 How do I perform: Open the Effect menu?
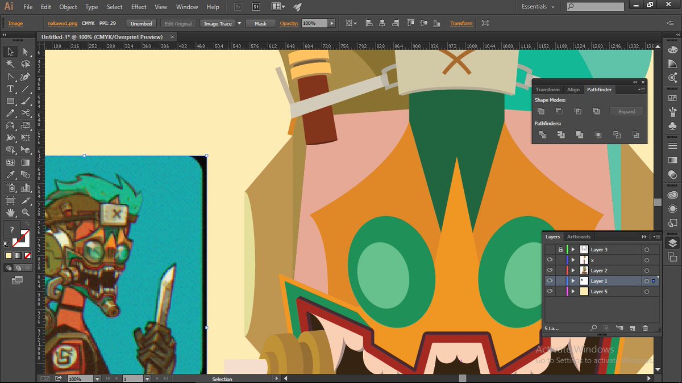139,7
